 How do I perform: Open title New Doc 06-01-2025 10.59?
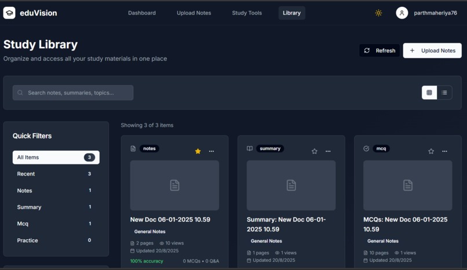[170, 220]
